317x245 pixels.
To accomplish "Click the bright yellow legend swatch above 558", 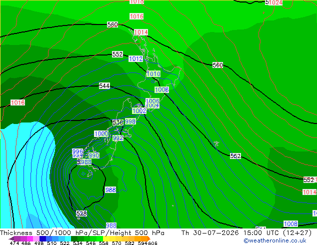I will tap(105, 238).
